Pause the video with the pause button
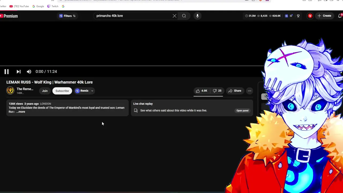 [6, 72]
